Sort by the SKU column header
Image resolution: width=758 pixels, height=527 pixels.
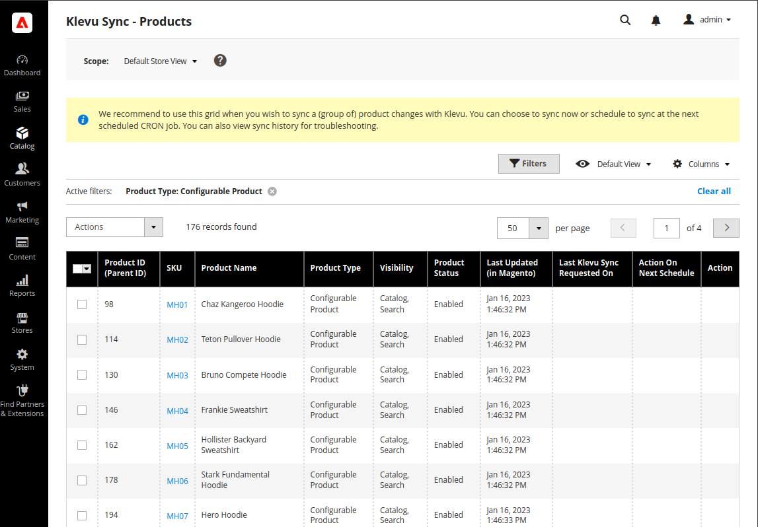point(177,269)
